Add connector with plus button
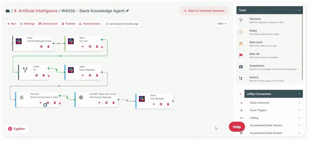The image size is (310, 141). [240, 94]
